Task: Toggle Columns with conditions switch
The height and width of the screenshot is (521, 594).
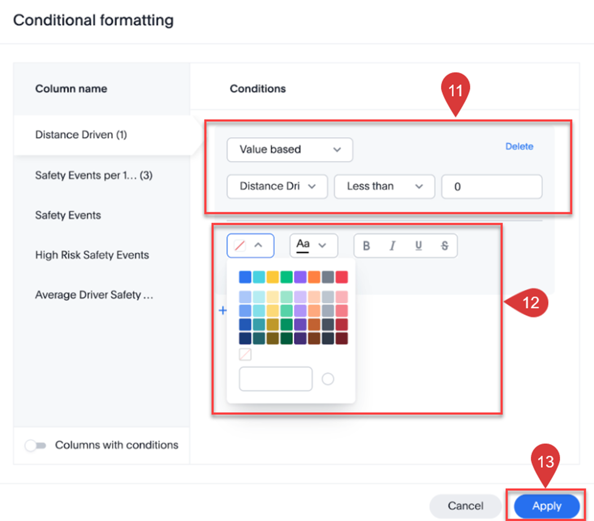Action: pos(36,445)
